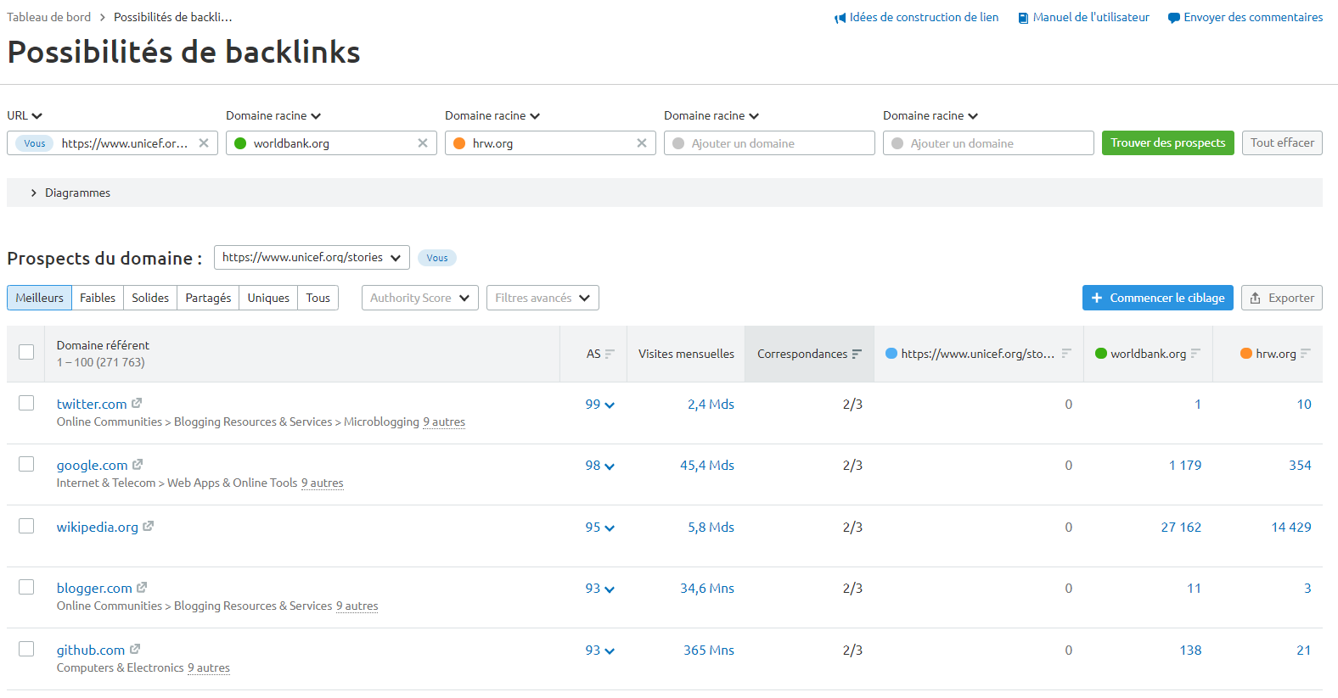Click the megaphone icon for link ideas

point(840,18)
